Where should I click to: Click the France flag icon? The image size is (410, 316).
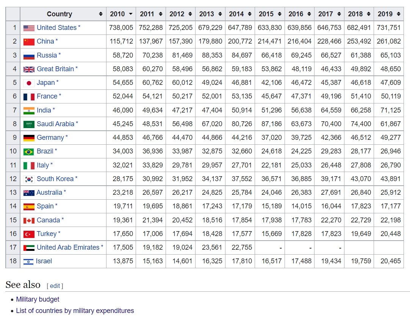coord(29,97)
